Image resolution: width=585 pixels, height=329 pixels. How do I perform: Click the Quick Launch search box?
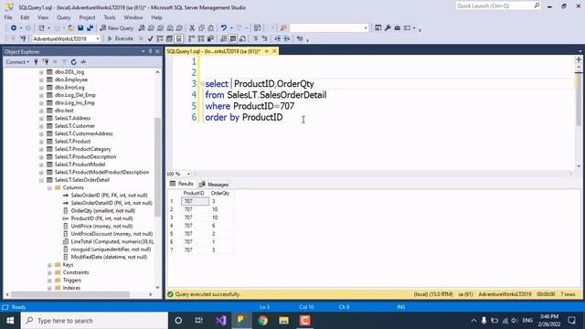(x=498, y=6)
